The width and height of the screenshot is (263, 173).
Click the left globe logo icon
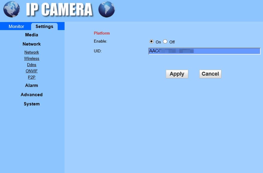[x=12, y=9]
